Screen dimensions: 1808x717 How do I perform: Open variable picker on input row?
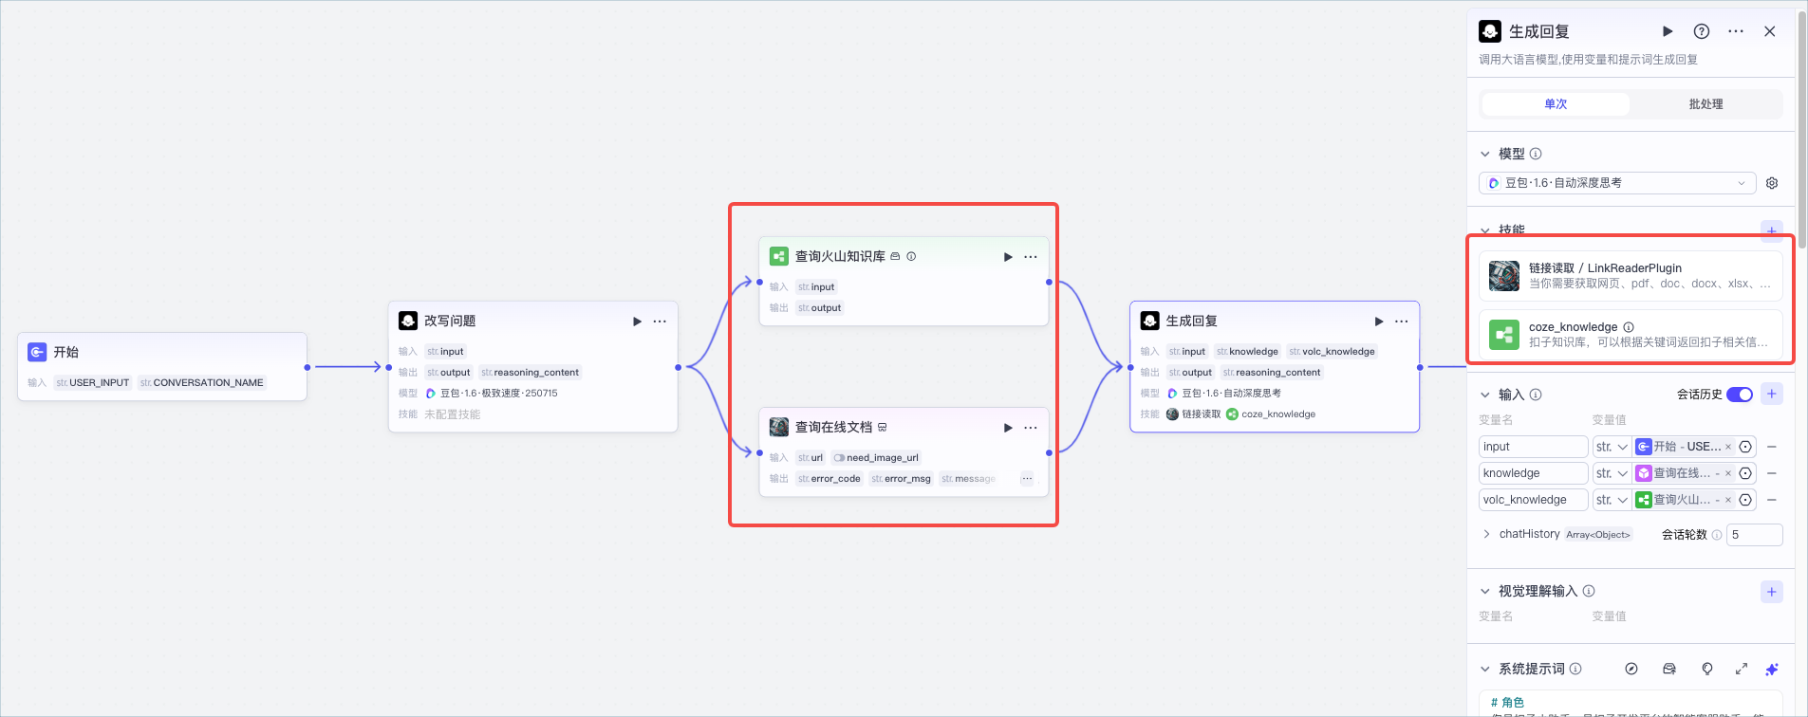coord(1745,447)
